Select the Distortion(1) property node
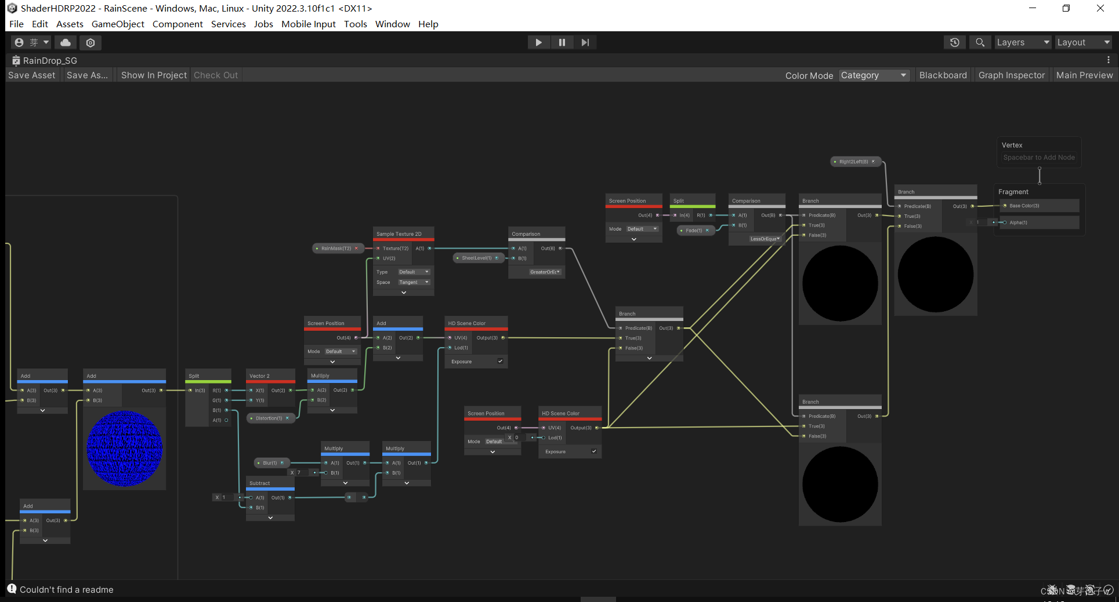1119x602 pixels. click(270, 418)
